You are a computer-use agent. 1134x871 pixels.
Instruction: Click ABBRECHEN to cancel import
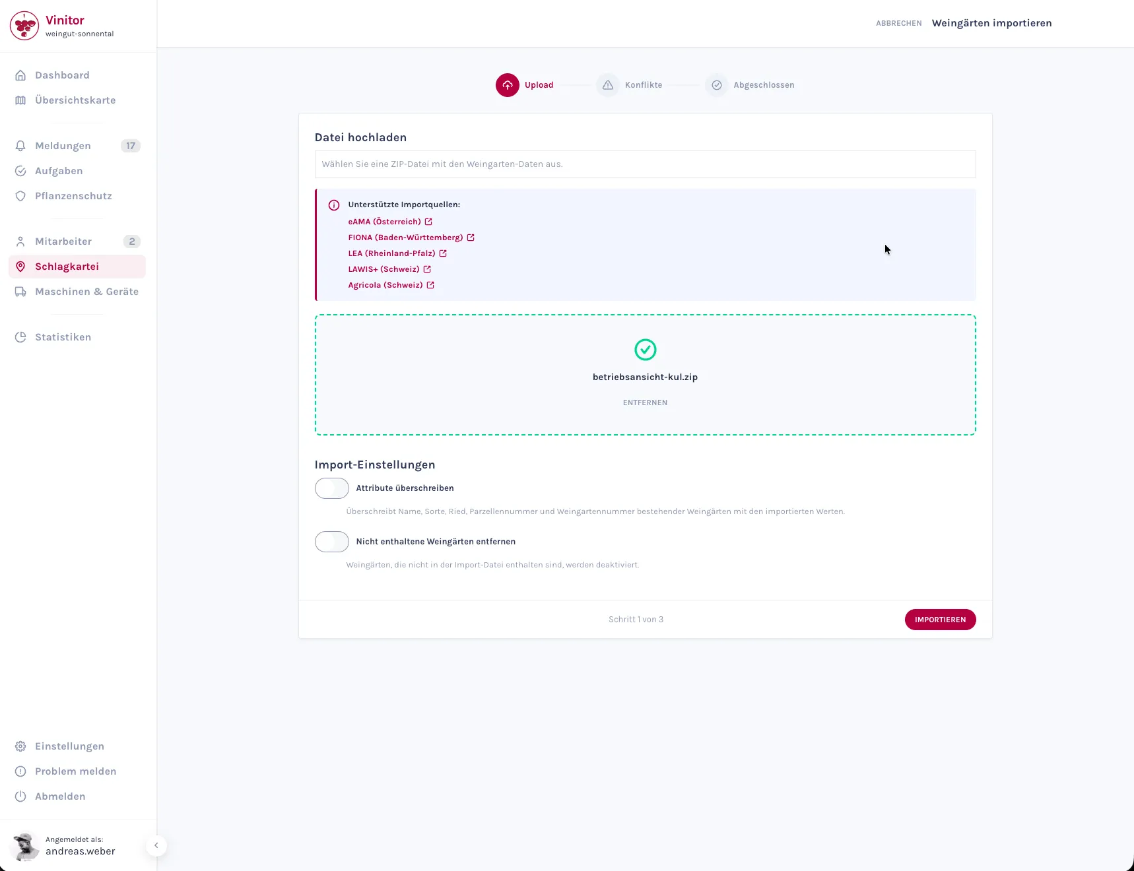click(x=898, y=23)
